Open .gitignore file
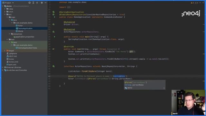This screenshot has height=116, width=206. click(x=13, y=53)
